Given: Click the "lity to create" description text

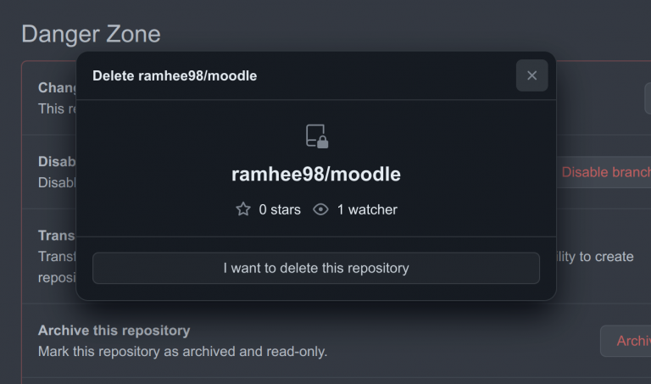Looking at the screenshot, I should click(x=595, y=256).
